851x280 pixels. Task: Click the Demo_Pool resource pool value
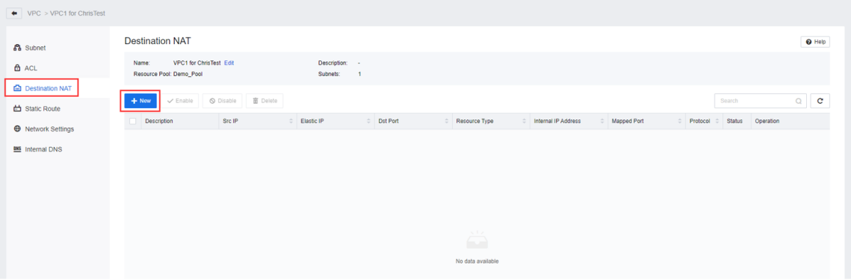click(188, 74)
